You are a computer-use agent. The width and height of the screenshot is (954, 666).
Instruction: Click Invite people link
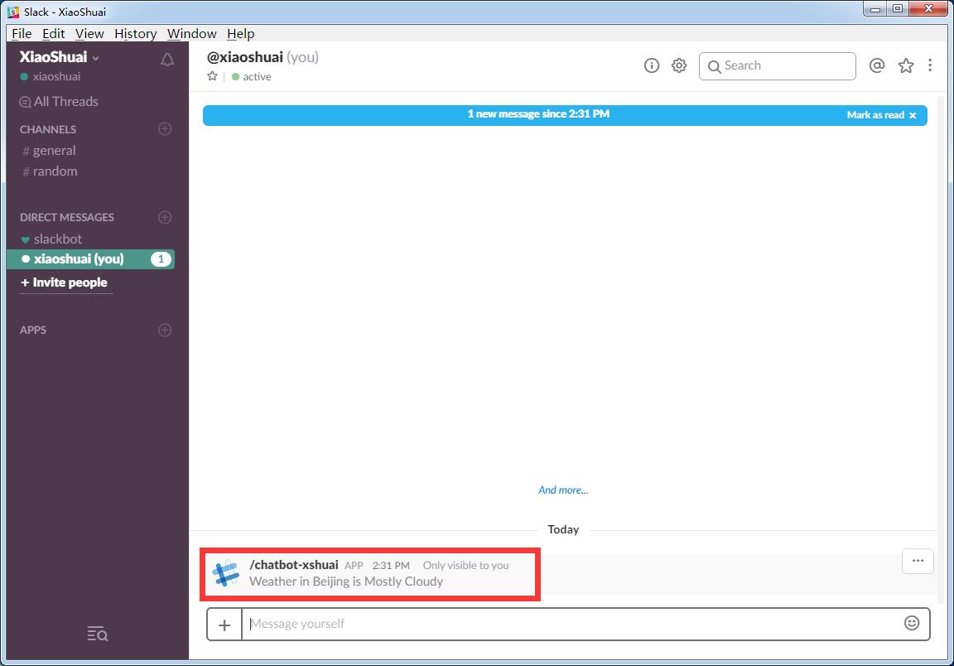click(64, 282)
